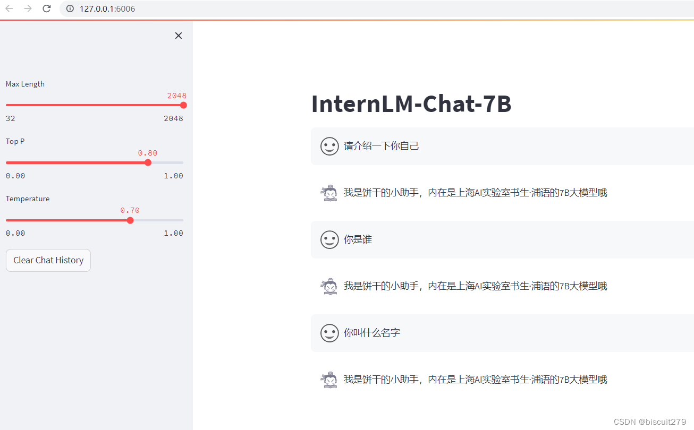This screenshot has width=694, height=430.
Task: Click the Temperature track right of handle
Action: click(x=158, y=220)
